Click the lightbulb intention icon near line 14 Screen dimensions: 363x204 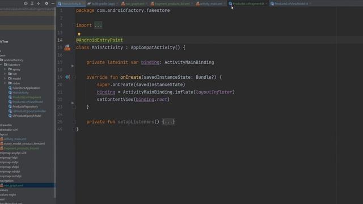coord(79,34)
